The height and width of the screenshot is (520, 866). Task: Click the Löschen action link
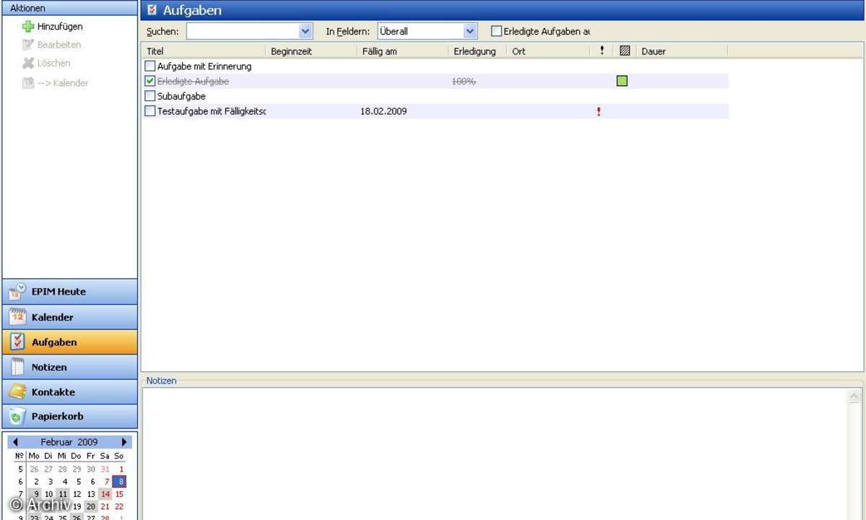tap(53, 63)
